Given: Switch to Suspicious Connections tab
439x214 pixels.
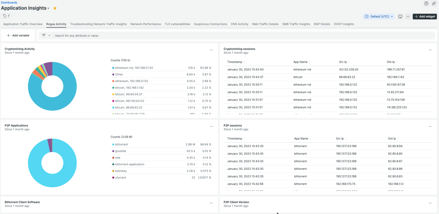Looking at the screenshot, I should 210,24.
